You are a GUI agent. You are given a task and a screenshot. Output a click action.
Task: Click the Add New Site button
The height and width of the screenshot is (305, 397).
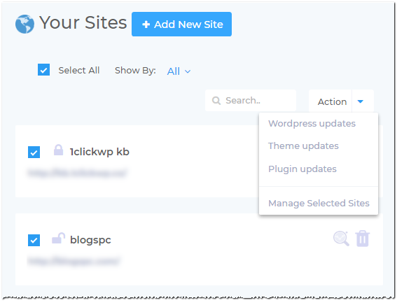(x=181, y=24)
